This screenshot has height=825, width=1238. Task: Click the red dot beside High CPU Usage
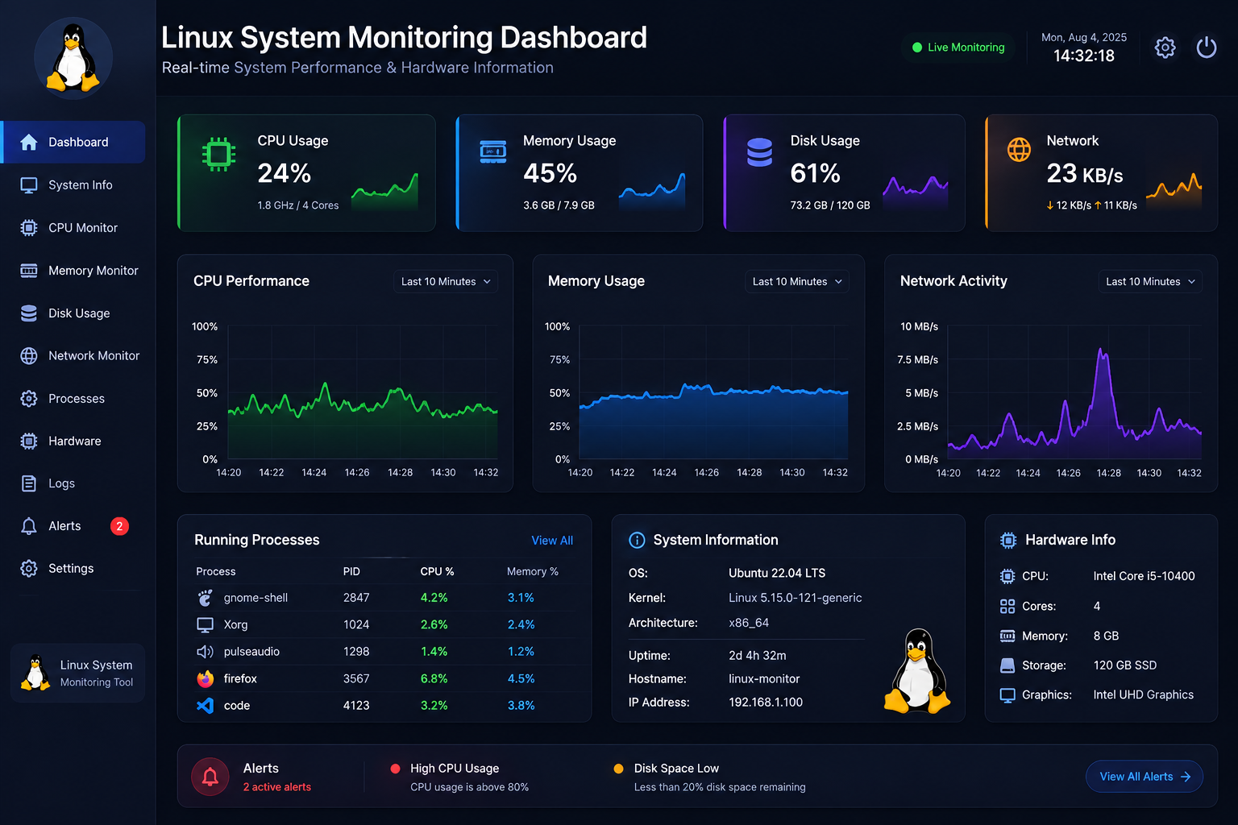tap(395, 769)
